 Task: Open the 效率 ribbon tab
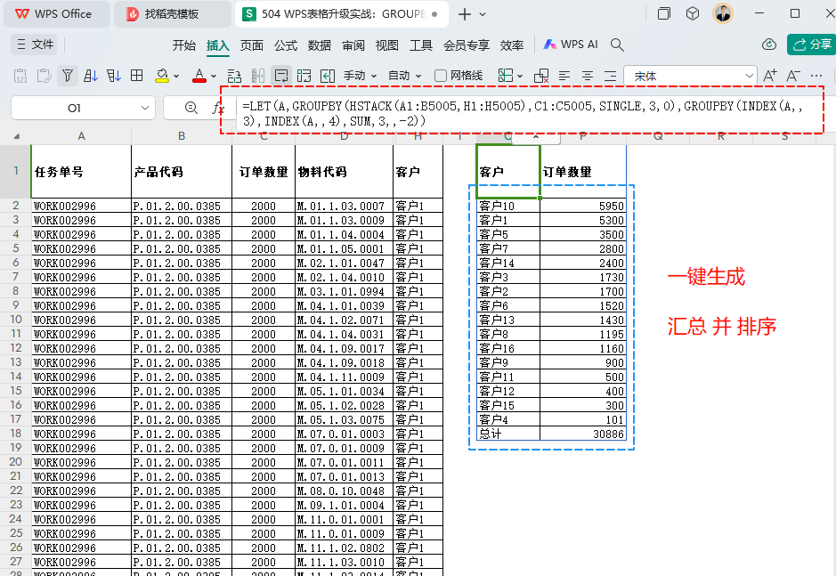512,45
